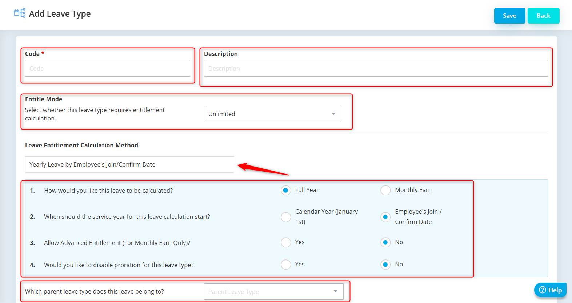Click the Entitle Mode heading text

pos(44,99)
